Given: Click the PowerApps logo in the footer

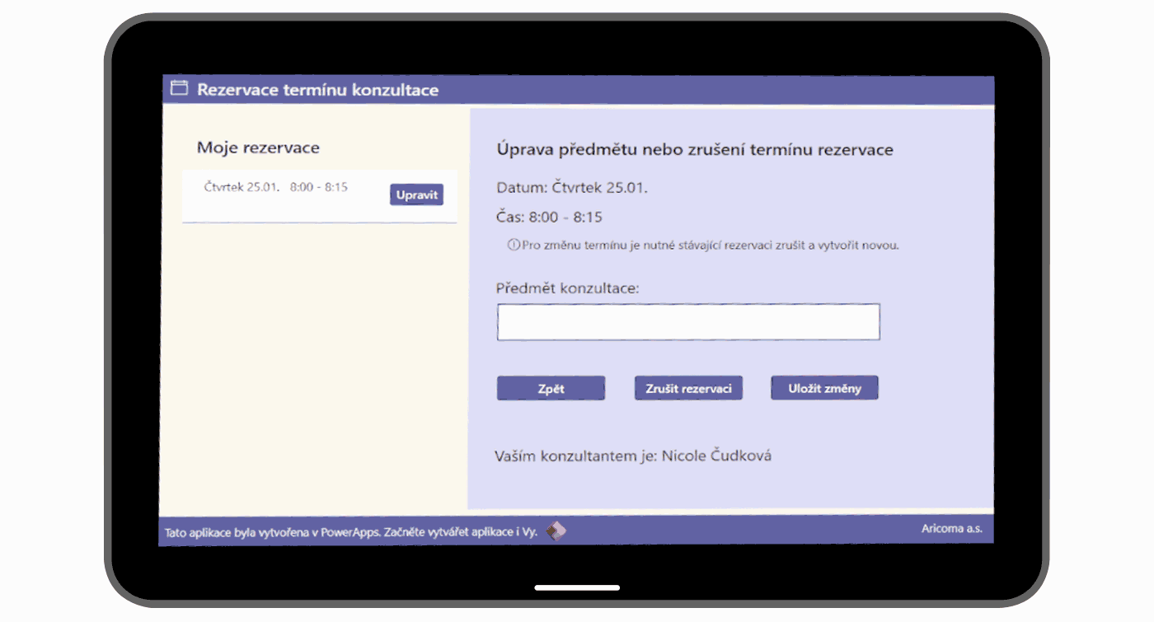Looking at the screenshot, I should tap(557, 531).
